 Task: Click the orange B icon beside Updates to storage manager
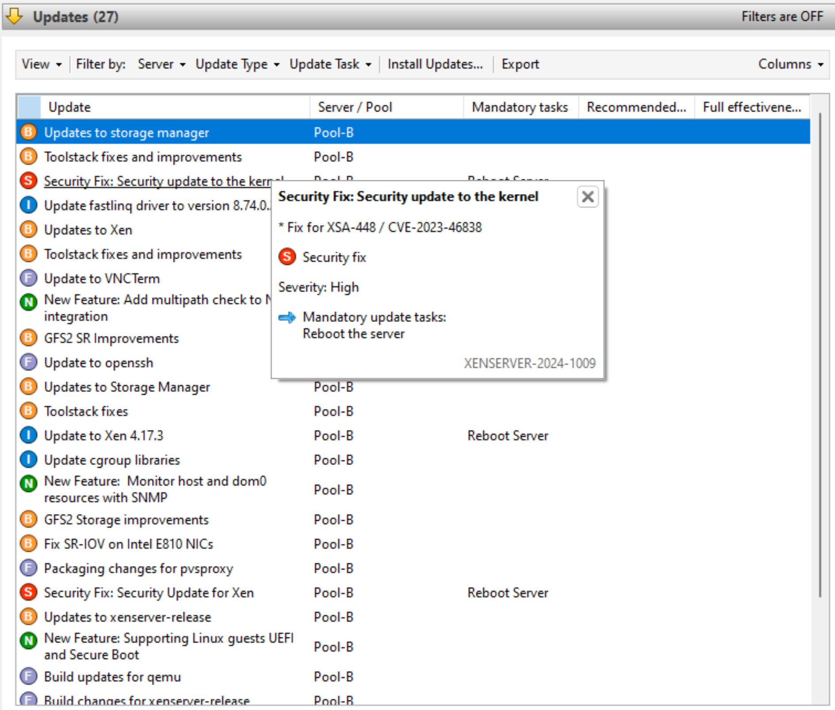pyautogui.click(x=28, y=132)
